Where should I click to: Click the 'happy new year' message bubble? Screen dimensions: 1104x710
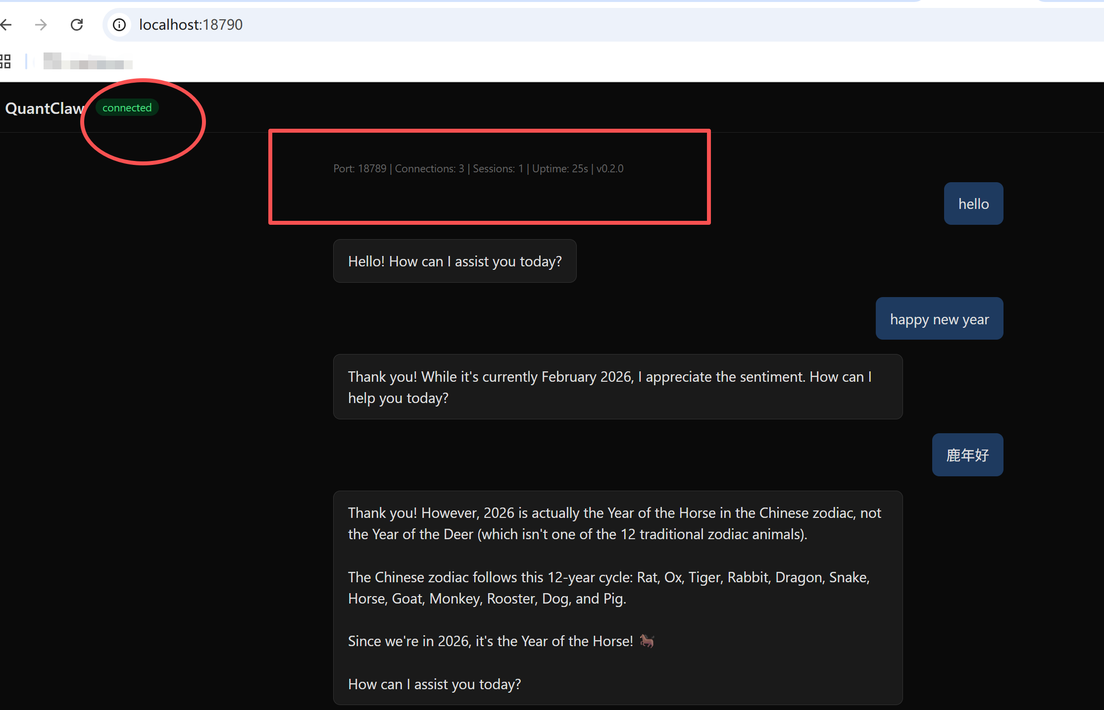click(939, 319)
